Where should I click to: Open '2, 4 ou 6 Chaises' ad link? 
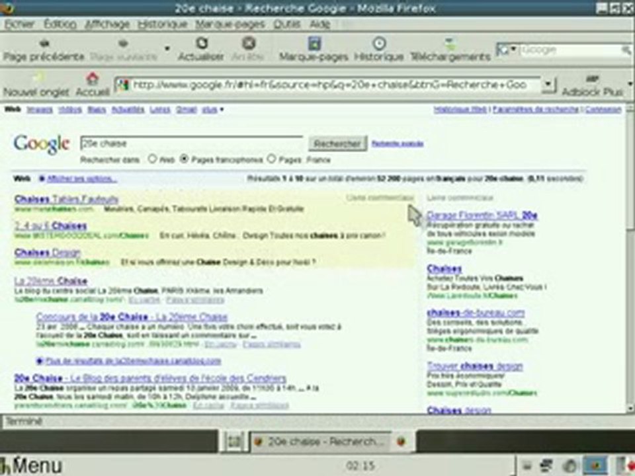pos(51,225)
